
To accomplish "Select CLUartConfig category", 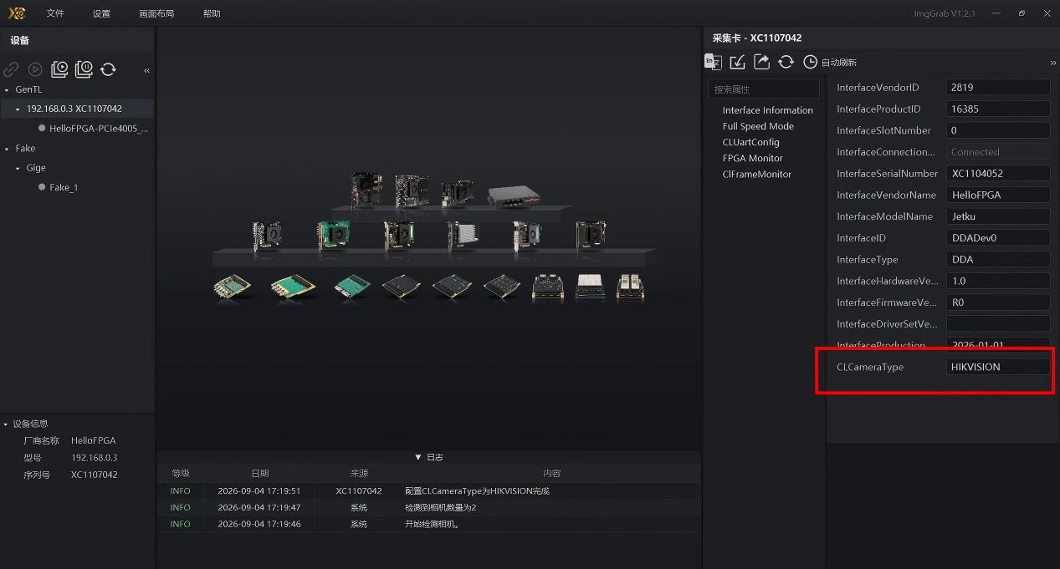I will pos(750,142).
